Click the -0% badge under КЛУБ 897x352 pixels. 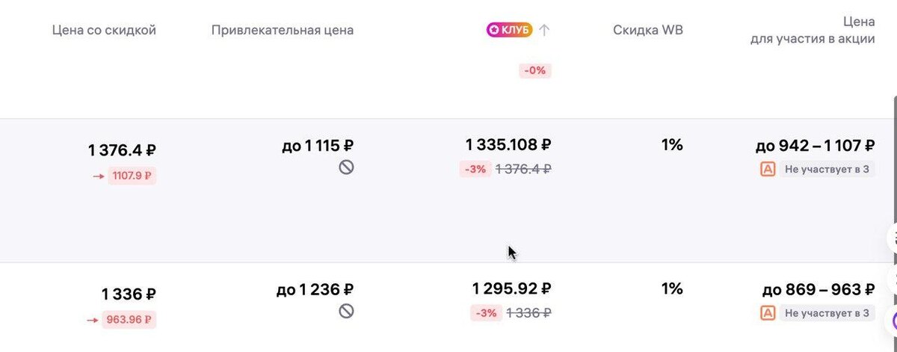click(535, 71)
